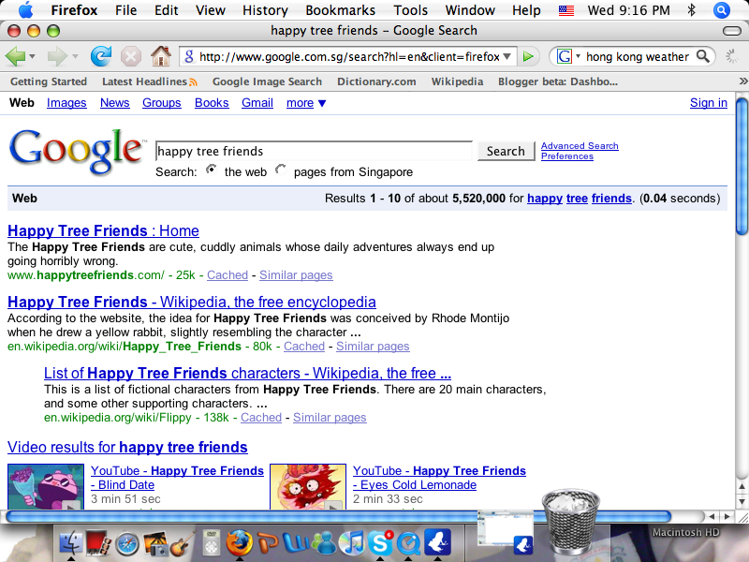Open the Bookmarks menu

tap(341, 10)
